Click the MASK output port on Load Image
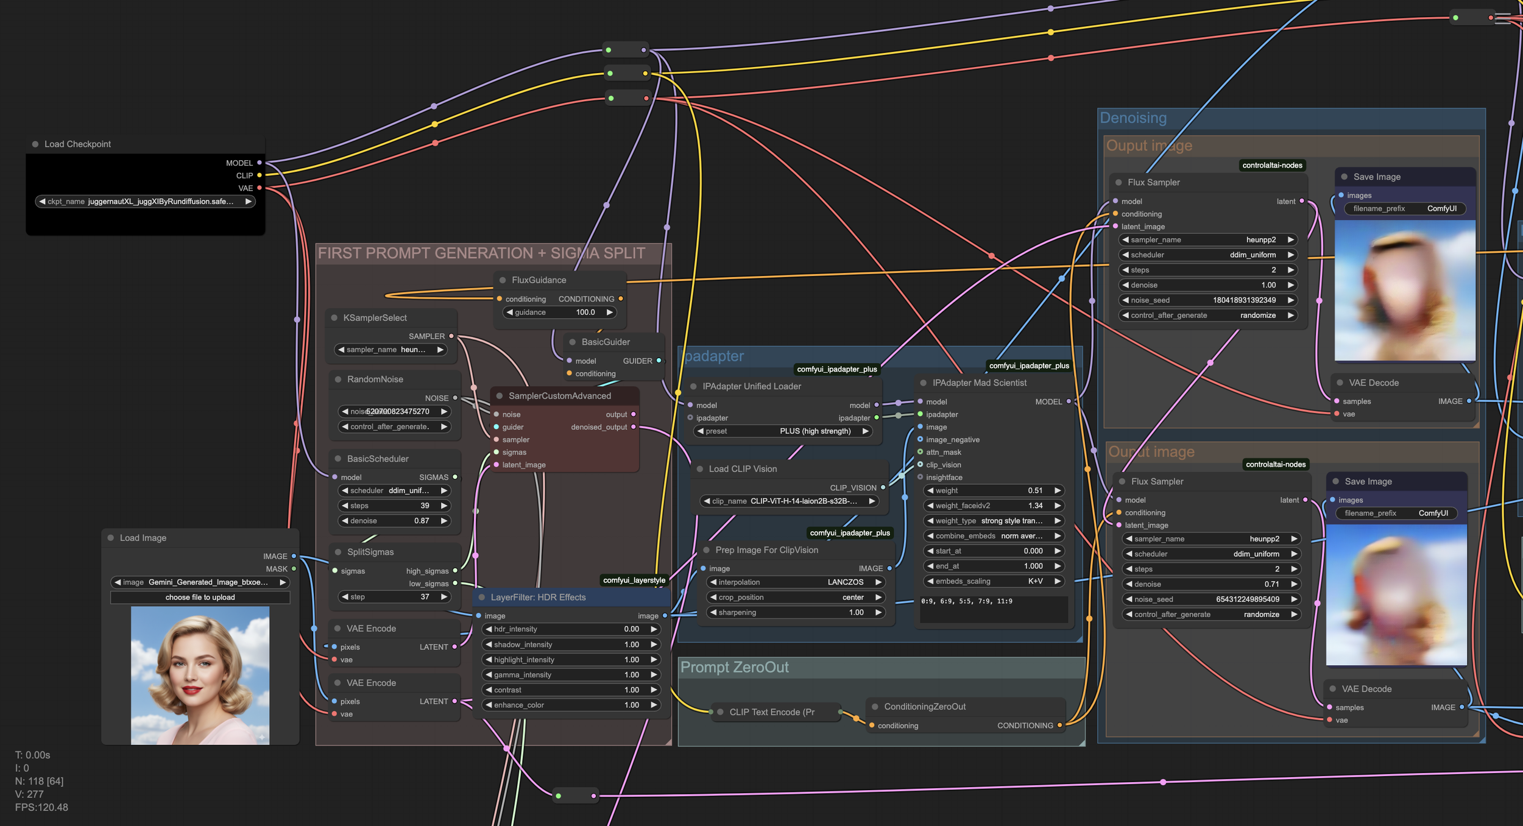This screenshot has height=826, width=1523. tap(294, 569)
